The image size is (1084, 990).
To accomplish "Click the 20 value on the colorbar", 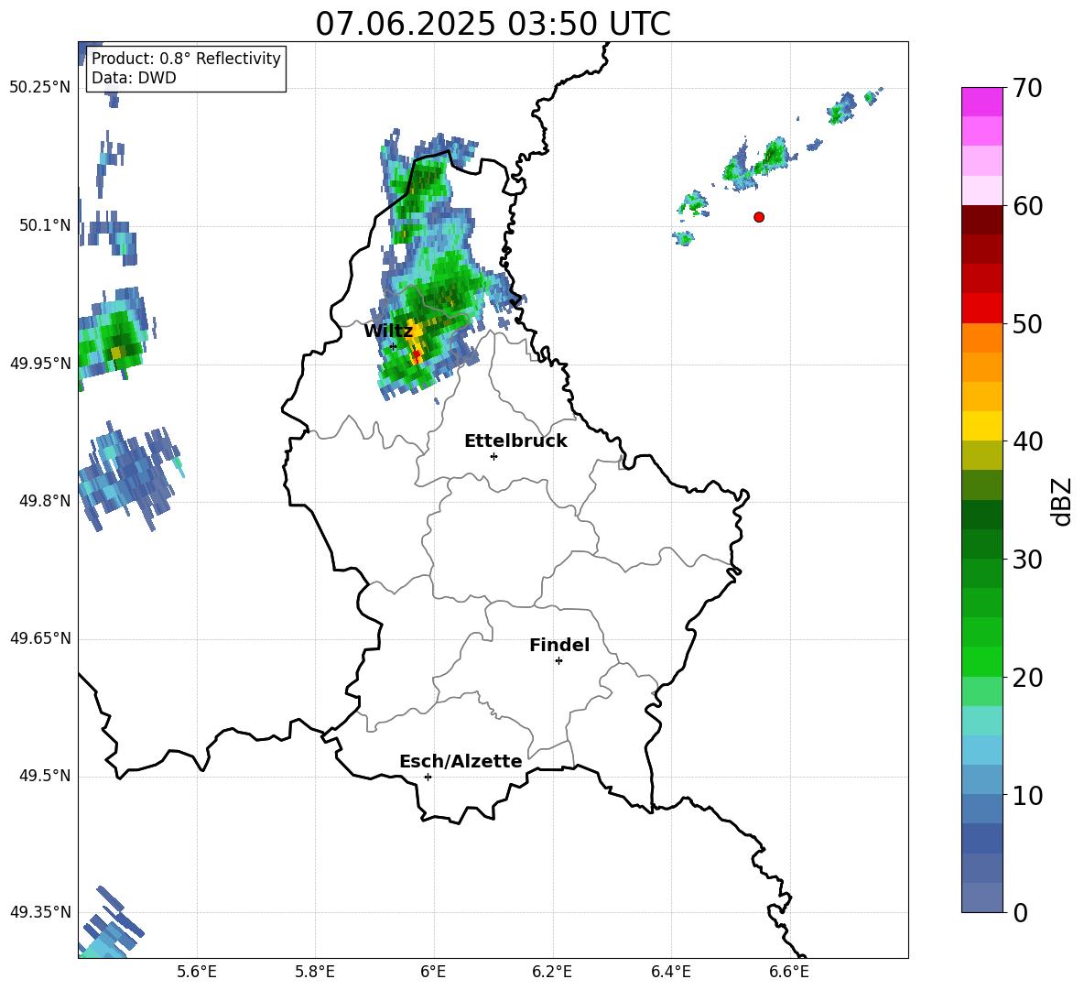I will 1027,678.
